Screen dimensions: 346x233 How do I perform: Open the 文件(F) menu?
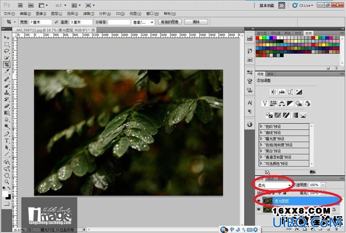pos(9,14)
